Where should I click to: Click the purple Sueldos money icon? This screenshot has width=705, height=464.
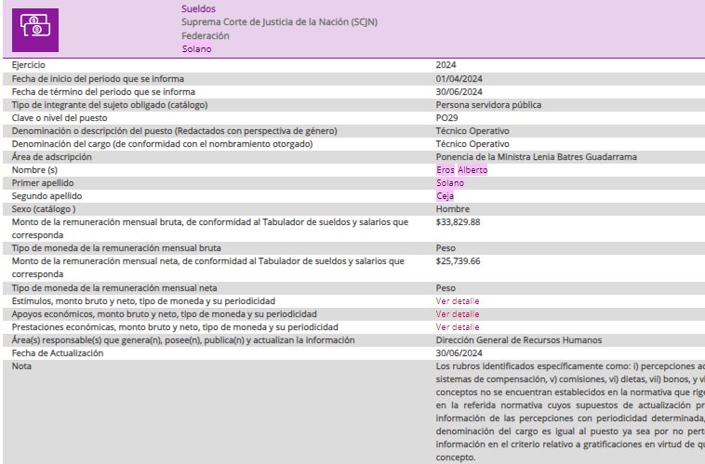pyautogui.click(x=35, y=30)
